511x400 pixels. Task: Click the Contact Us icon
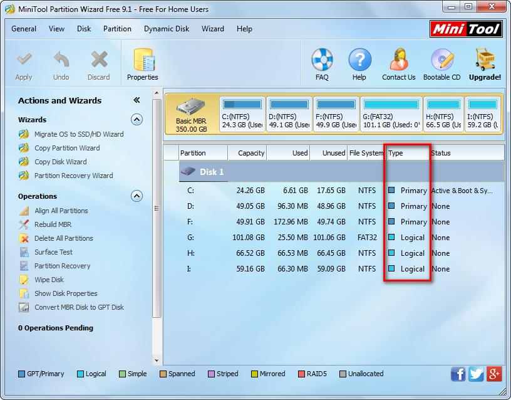(399, 60)
